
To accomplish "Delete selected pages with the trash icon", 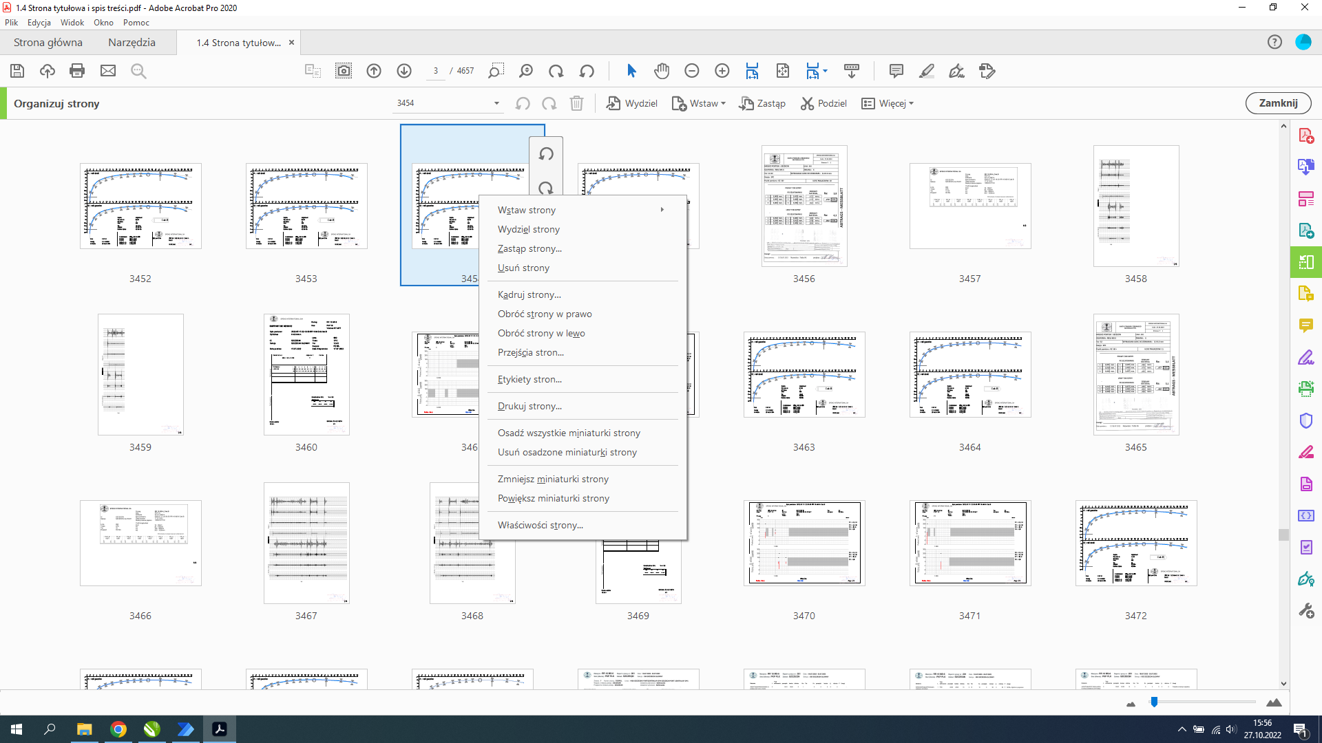I will [x=577, y=103].
